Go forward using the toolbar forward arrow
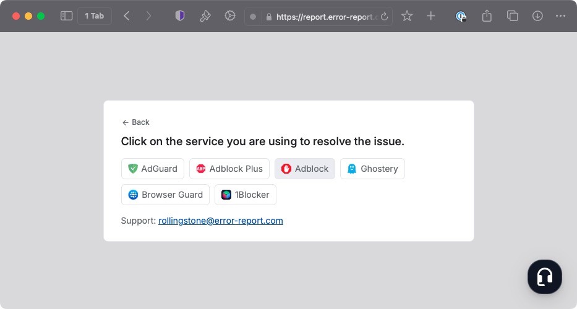 (x=148, y=16)
